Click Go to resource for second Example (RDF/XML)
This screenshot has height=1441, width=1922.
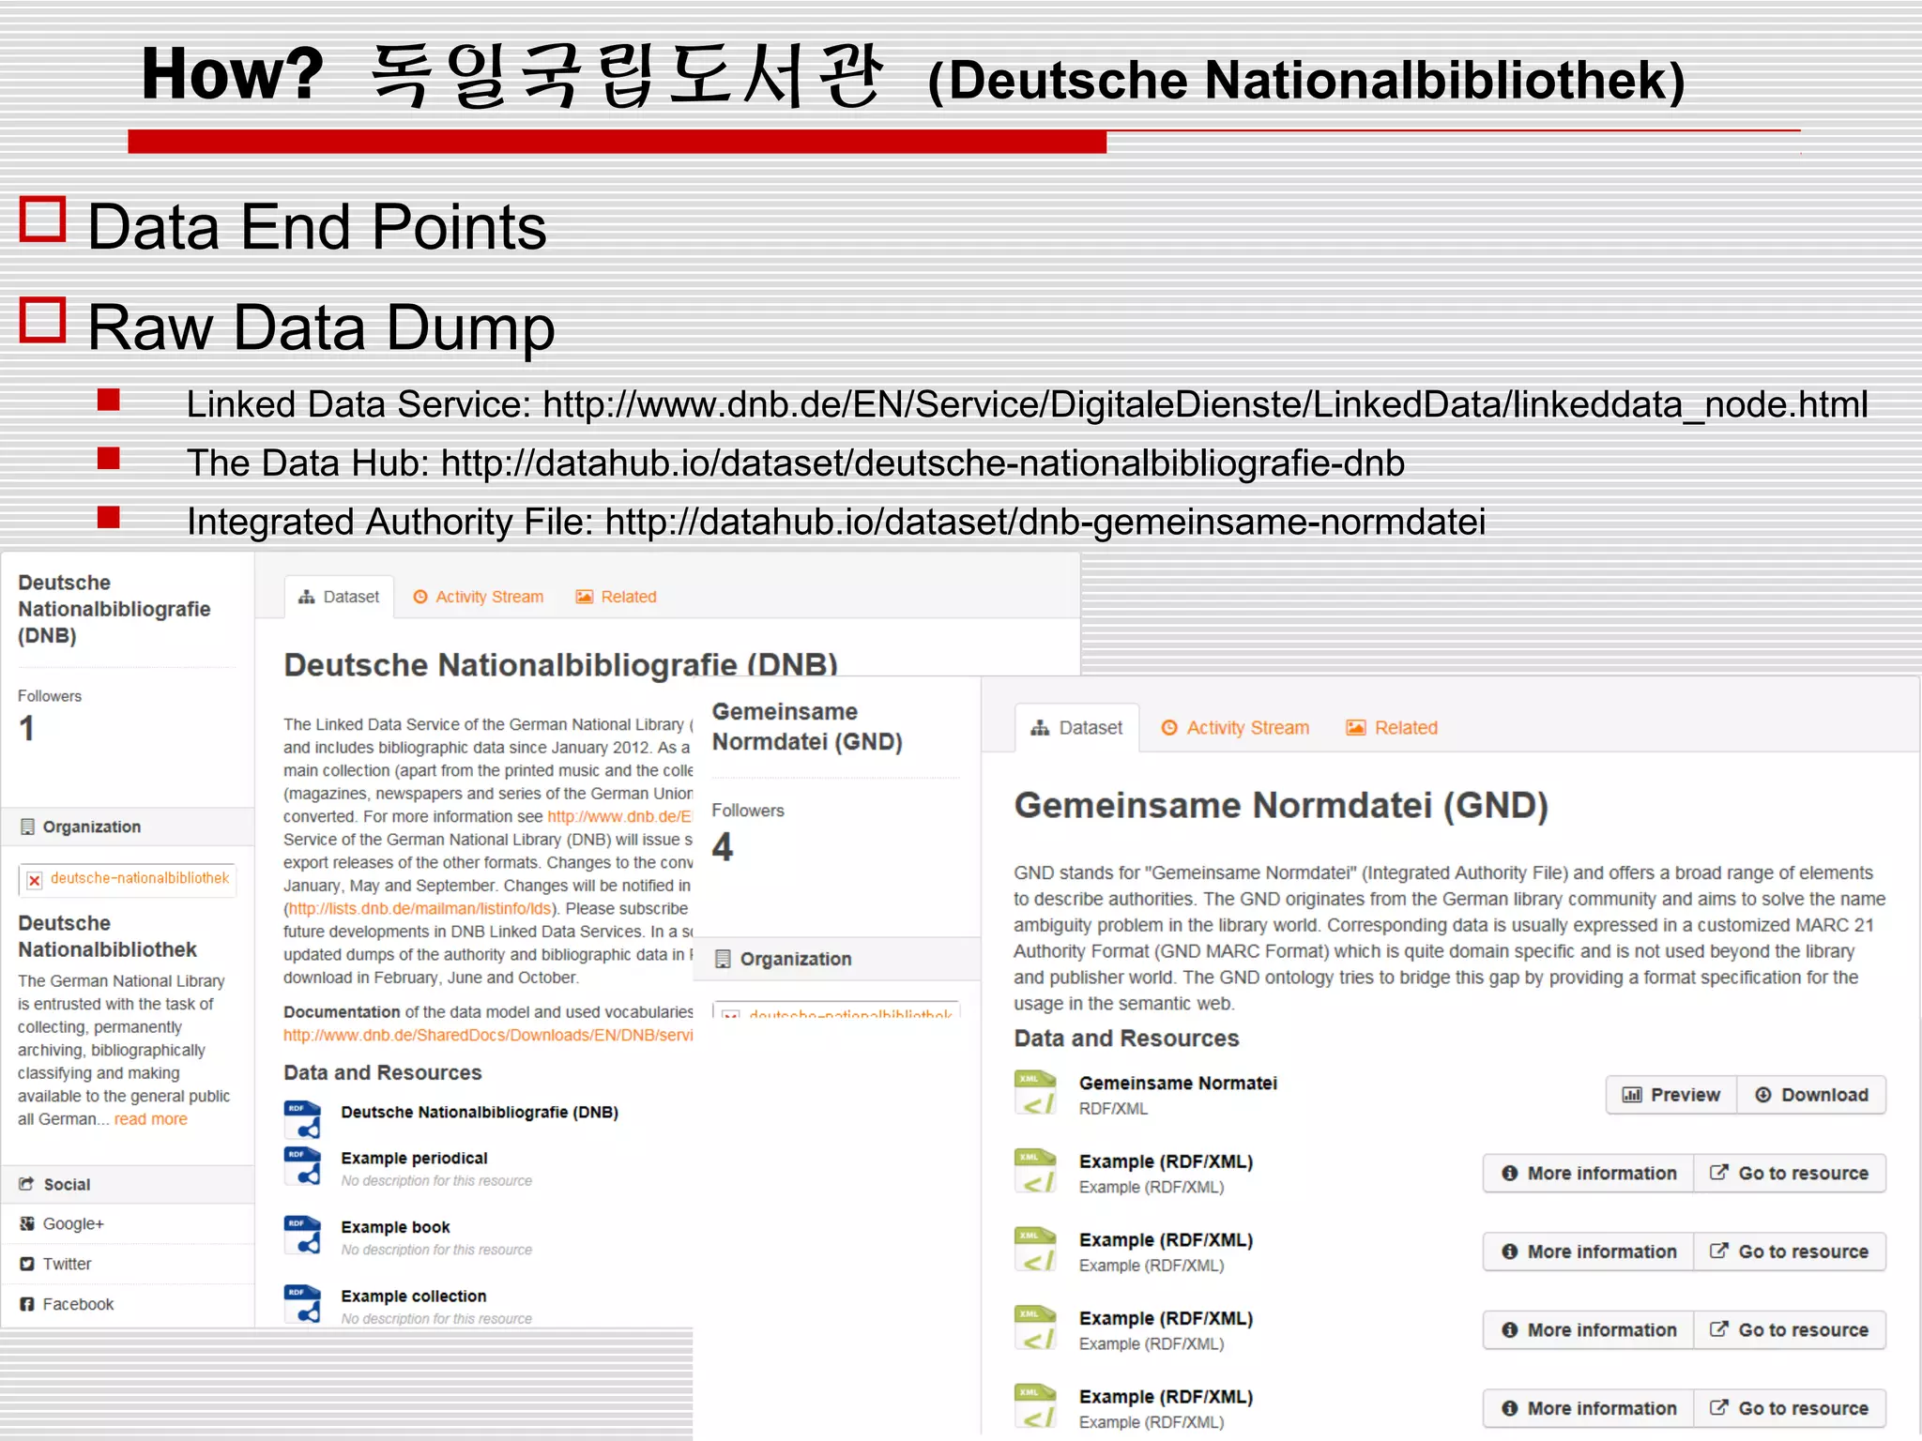click(x=1790, y=1251)
